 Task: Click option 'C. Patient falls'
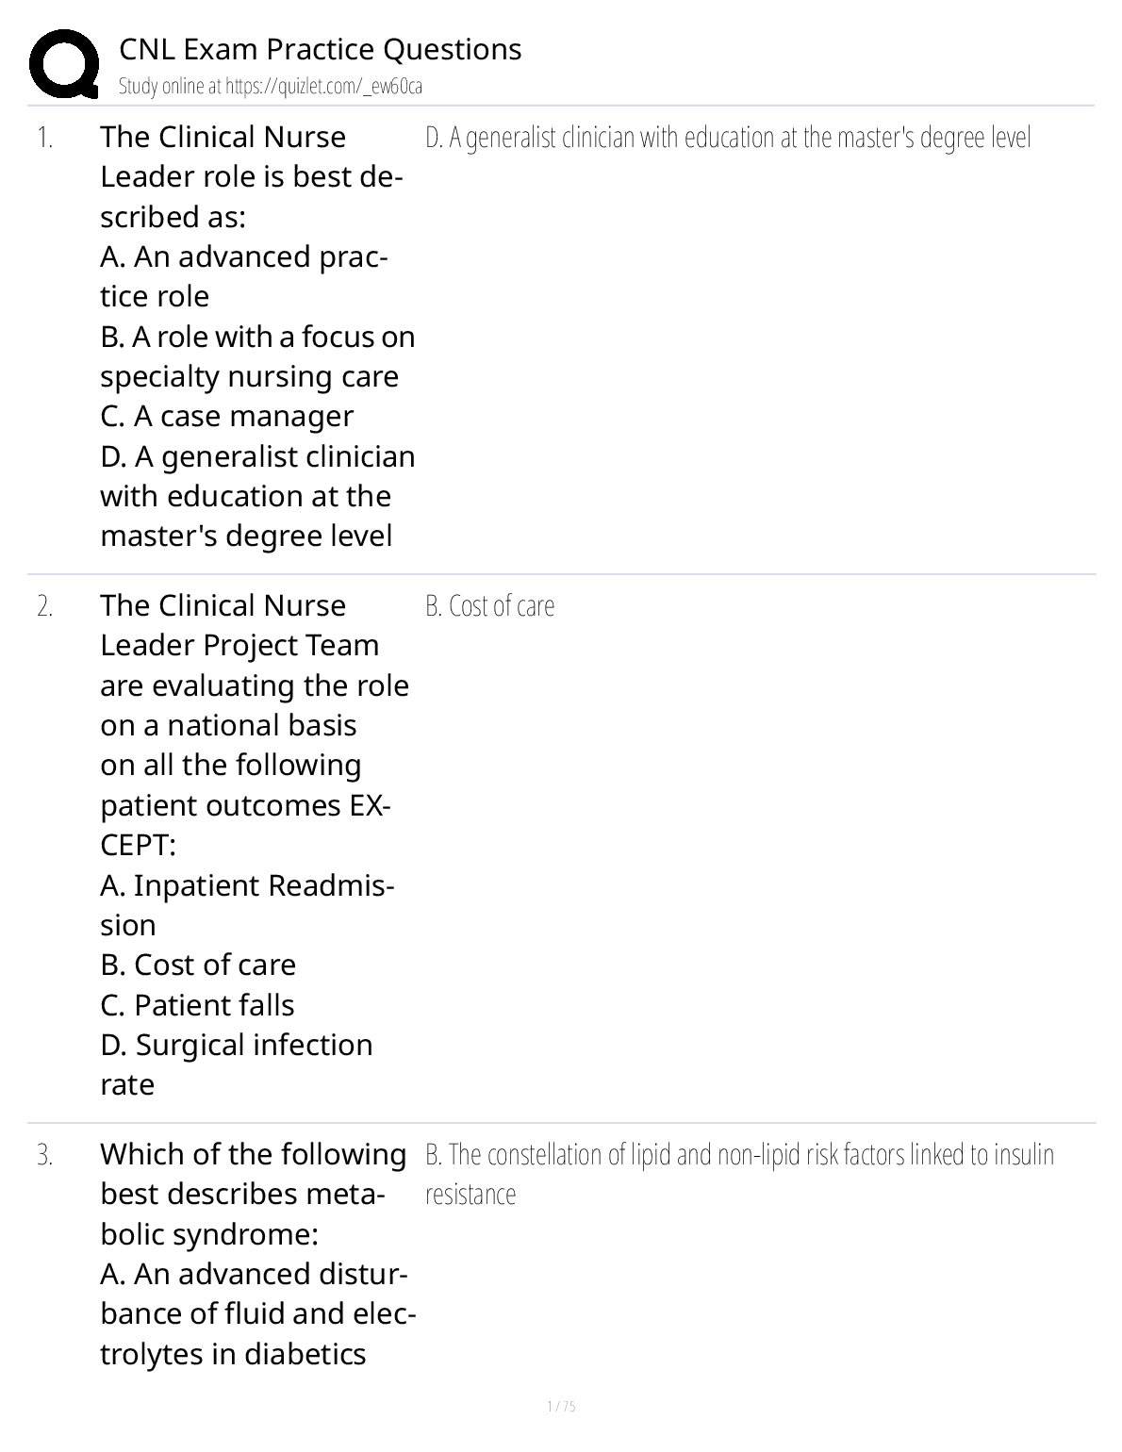[x=197, y=1005]
